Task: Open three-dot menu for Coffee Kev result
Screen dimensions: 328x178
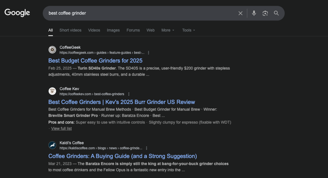Action: point(129,94)
